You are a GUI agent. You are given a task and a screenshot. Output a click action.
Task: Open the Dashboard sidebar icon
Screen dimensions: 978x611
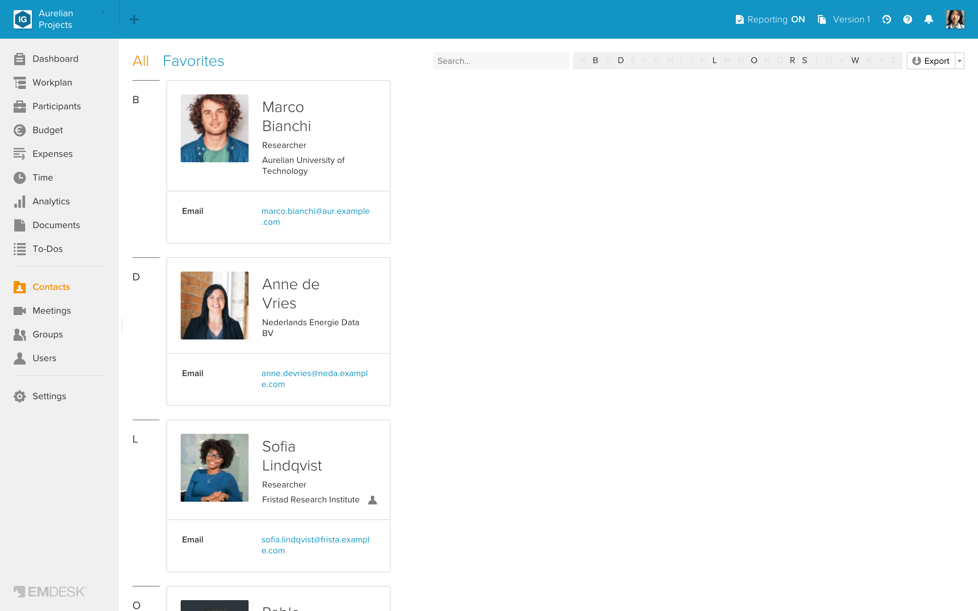pyautogui.click(x=19, y=59)
